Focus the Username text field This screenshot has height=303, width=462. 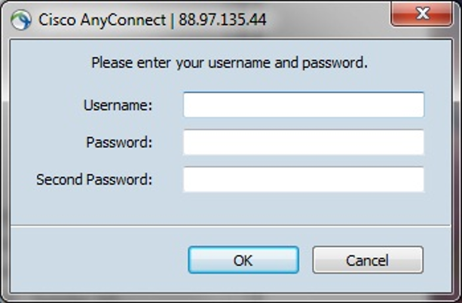[304, 105]
